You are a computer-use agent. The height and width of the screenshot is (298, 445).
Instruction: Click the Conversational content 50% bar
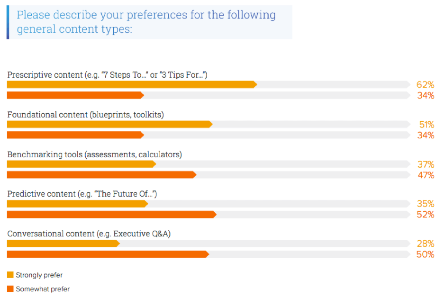tap(108, 254)
